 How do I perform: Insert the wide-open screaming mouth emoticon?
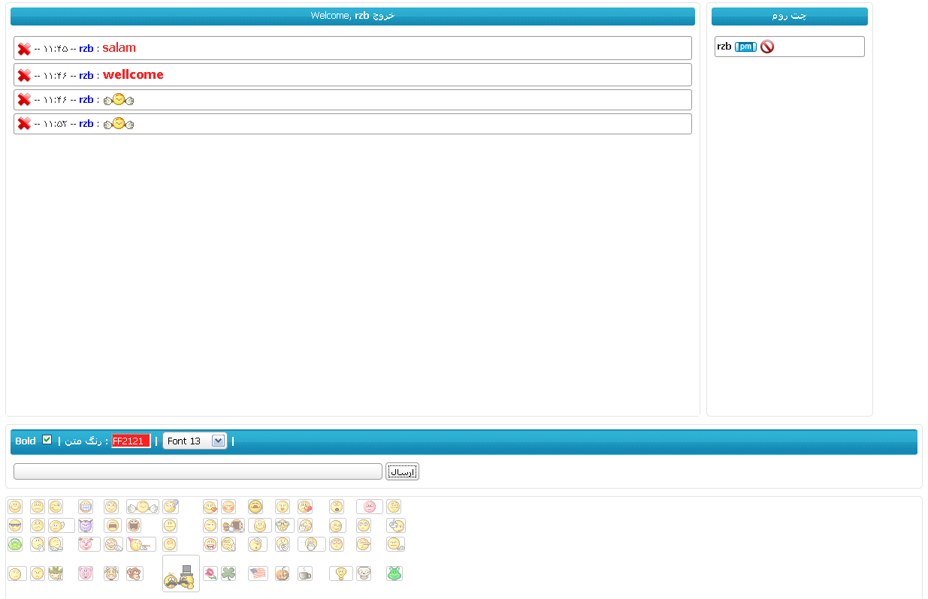tap(134, 525)
